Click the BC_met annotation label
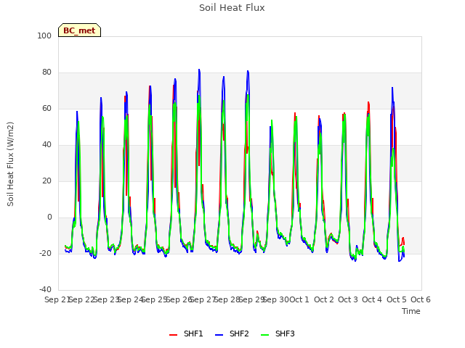 79,30
